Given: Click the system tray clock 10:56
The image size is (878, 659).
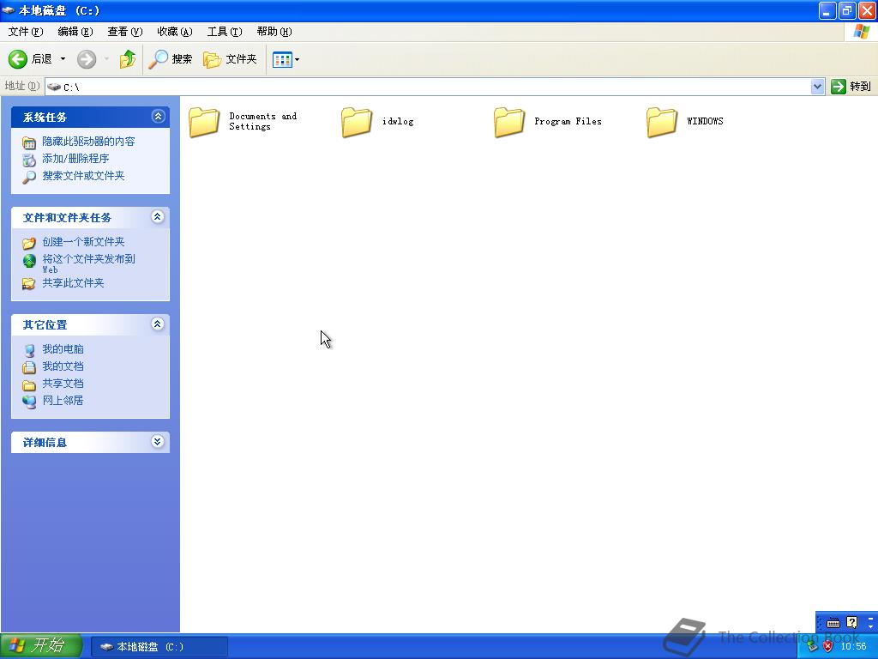Looking at the screenshot, I should point(853,647).
